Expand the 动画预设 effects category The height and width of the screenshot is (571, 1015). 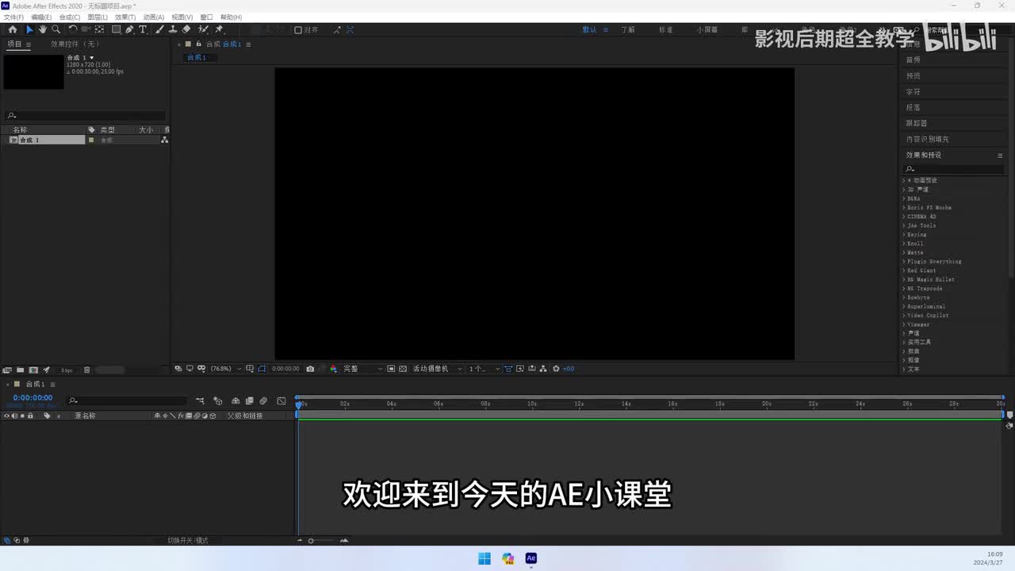pos(903,181)
